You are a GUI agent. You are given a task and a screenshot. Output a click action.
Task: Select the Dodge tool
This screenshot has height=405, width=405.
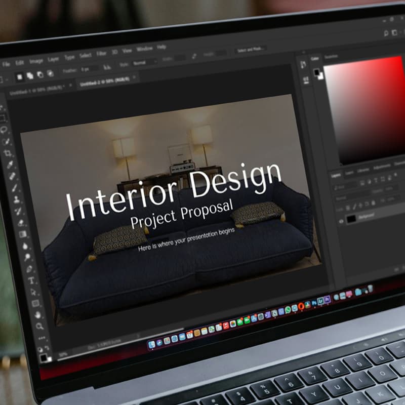click(27, 257)
